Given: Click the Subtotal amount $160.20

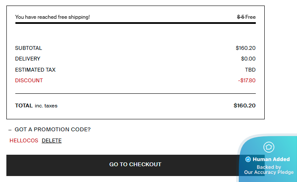Looking at the screenshot, I should (246, 48).
